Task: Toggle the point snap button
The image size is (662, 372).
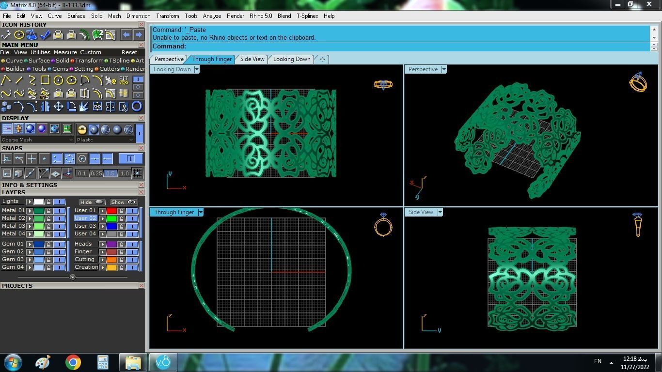Action: click(44, 158)
